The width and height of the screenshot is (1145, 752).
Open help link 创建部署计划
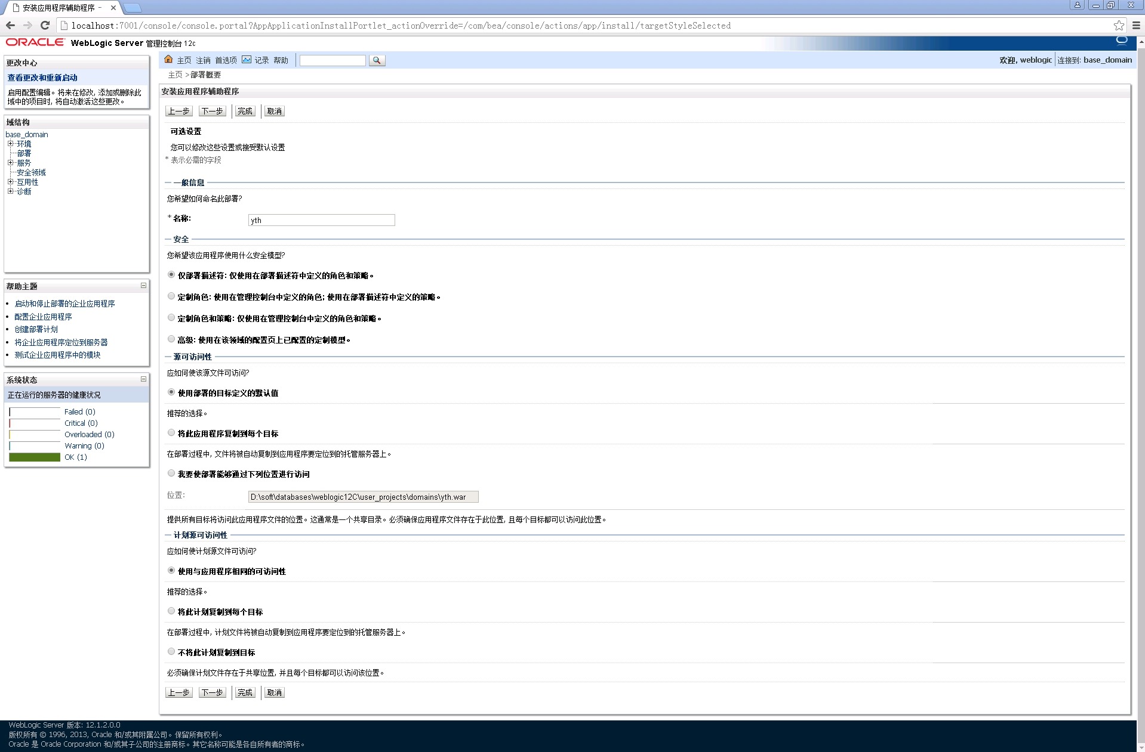point(36,329)
